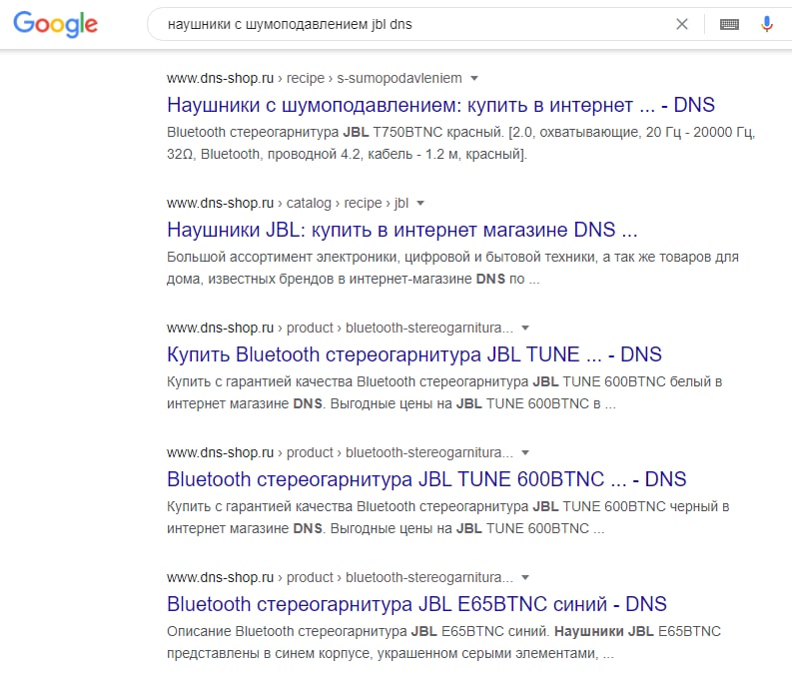
Task: Open dropdown arrow for JBL TUNE белый result URL
Action: pyautogui.click(x=525, y=328)
